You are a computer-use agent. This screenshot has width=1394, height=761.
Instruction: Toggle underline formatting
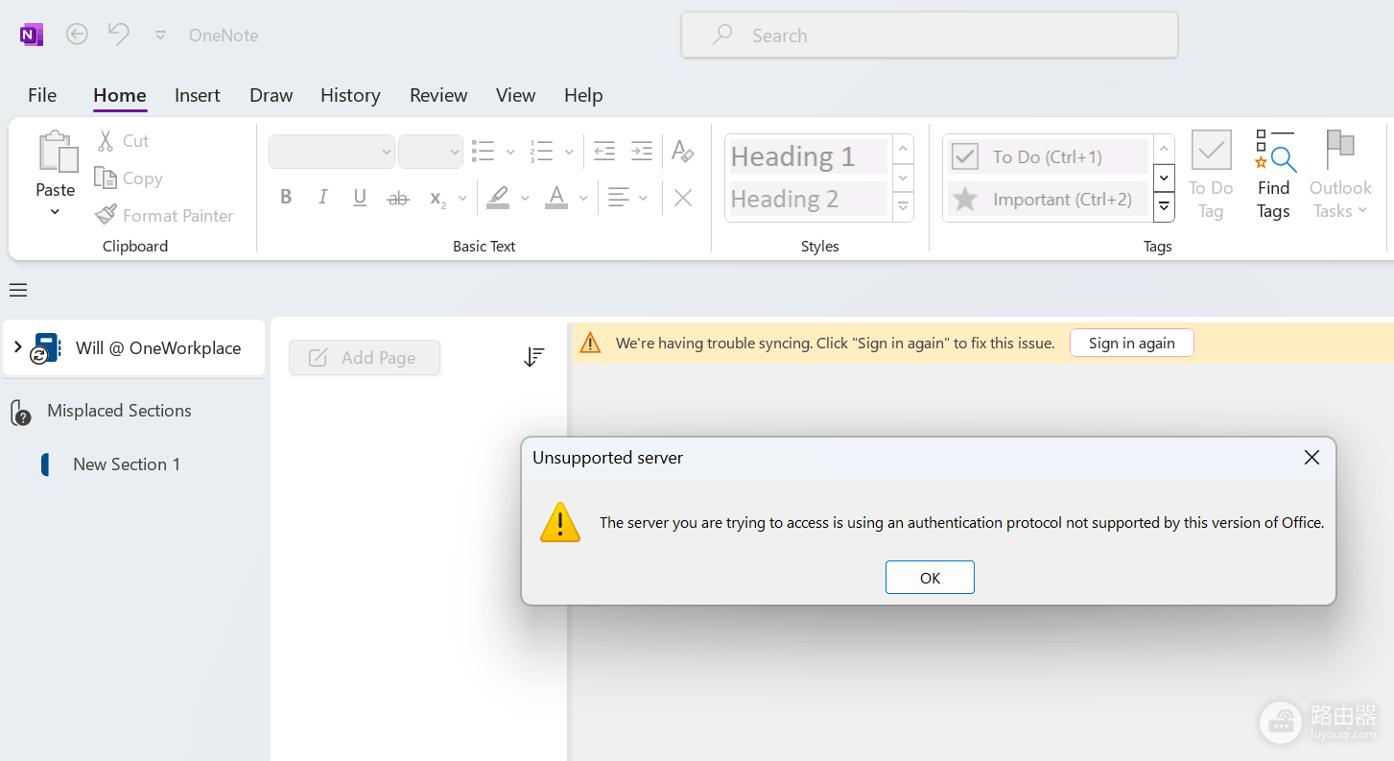(360, 198)
